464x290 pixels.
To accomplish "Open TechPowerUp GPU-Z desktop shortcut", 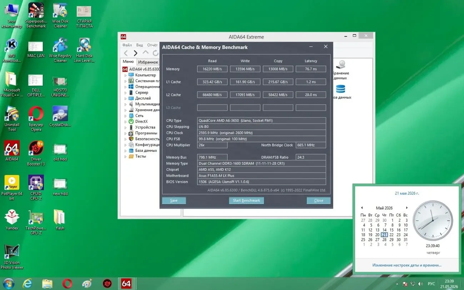I will (x=36, y=222).
